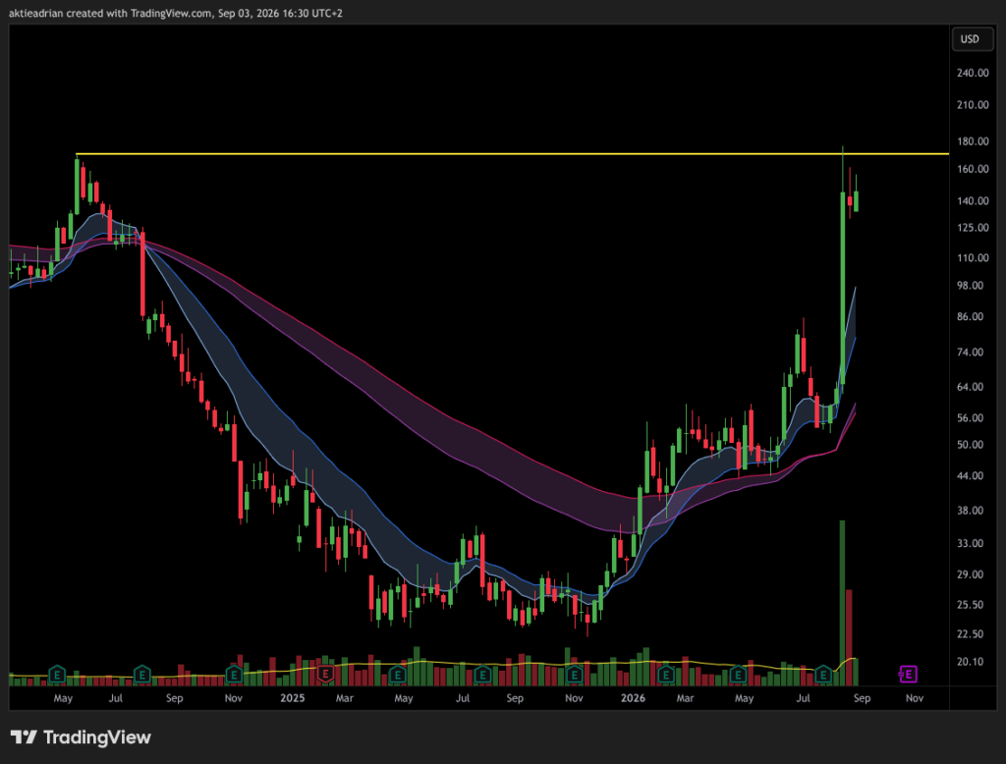Image resolution: width=1006 pixels, height=764 pixels.
Task: Open the green earnings marker above the second Nov label
Action: tap(574, 675)
